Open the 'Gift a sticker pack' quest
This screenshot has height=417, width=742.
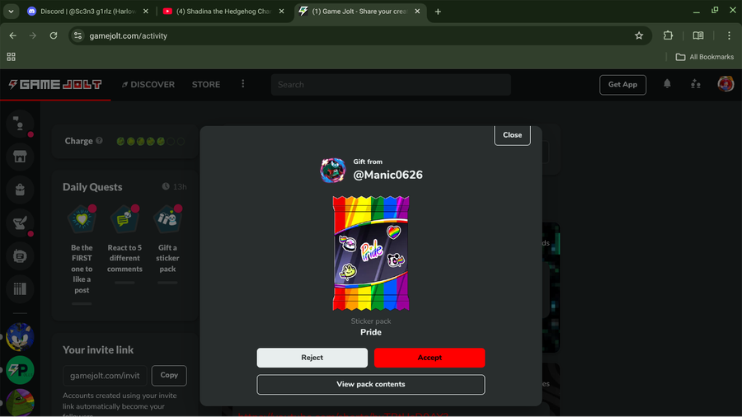167,245
